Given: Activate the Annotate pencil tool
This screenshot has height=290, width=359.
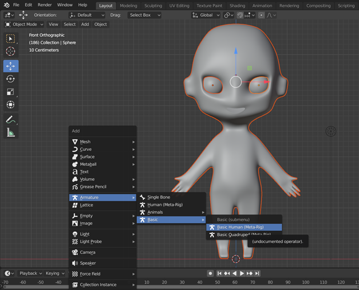Looking at the screenshot, I should pyautogui.click(x=11, y=120).
